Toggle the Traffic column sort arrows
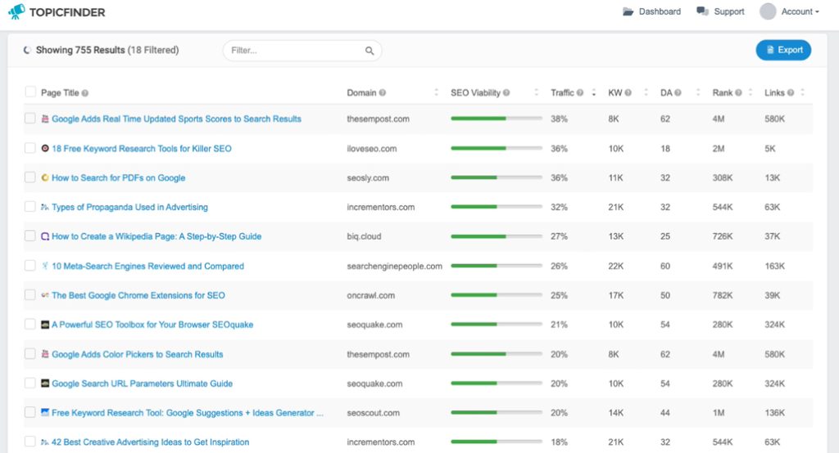Viewport: 839px width, 453px height. (x=594, y=93)
